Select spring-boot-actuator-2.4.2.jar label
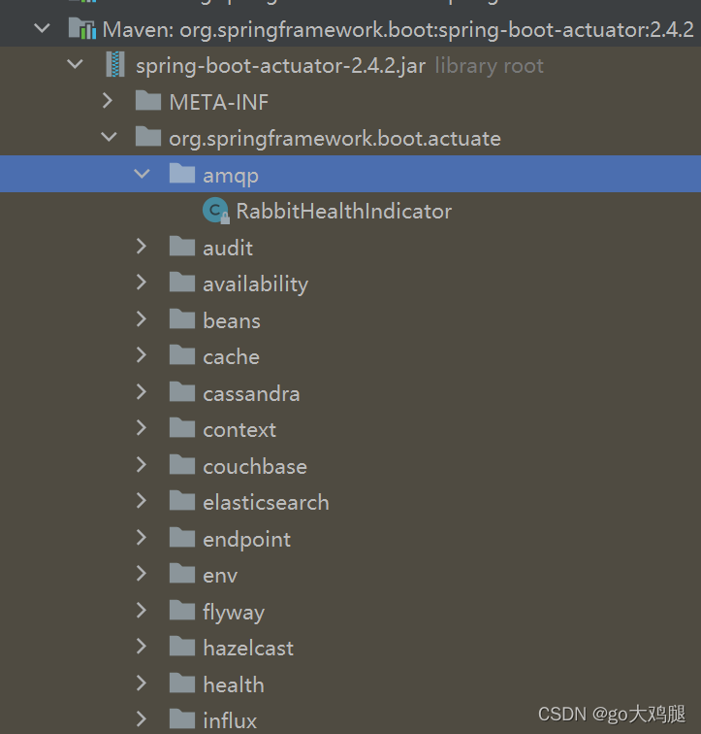701x734 pixels. click(x=280, y=66)
